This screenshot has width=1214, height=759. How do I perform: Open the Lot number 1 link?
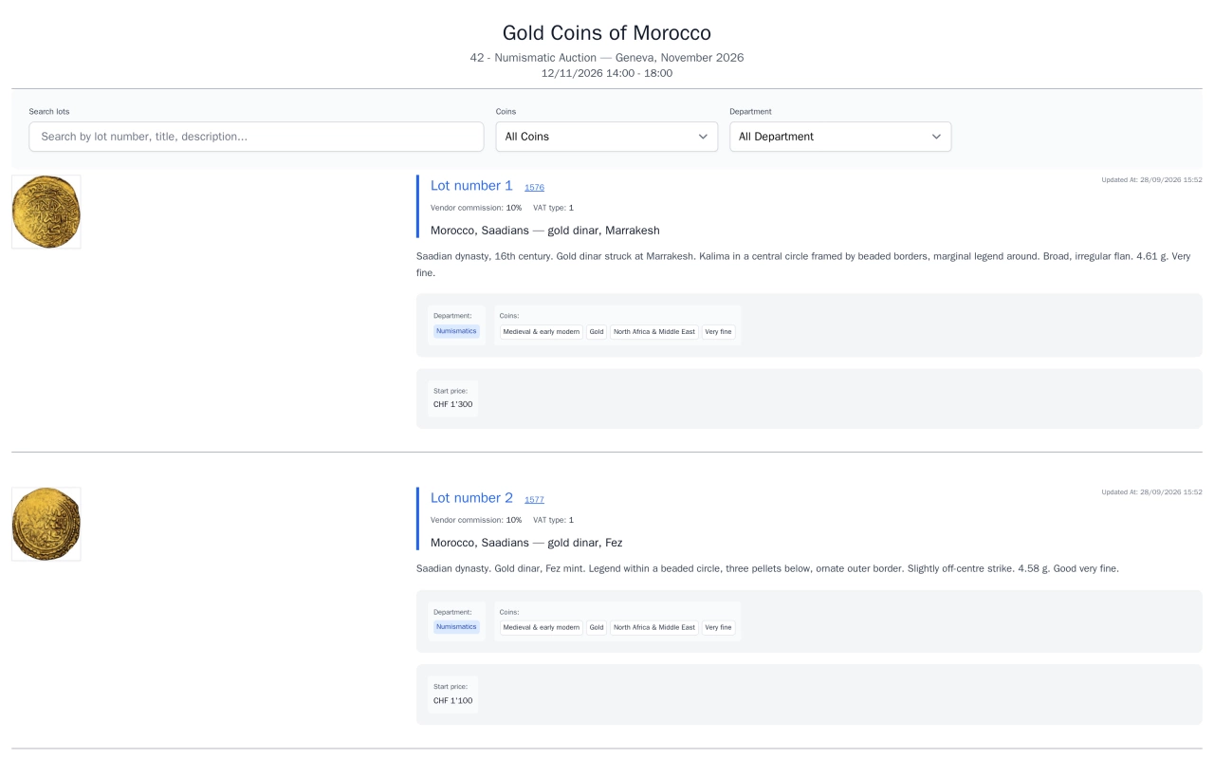(471, 186)
